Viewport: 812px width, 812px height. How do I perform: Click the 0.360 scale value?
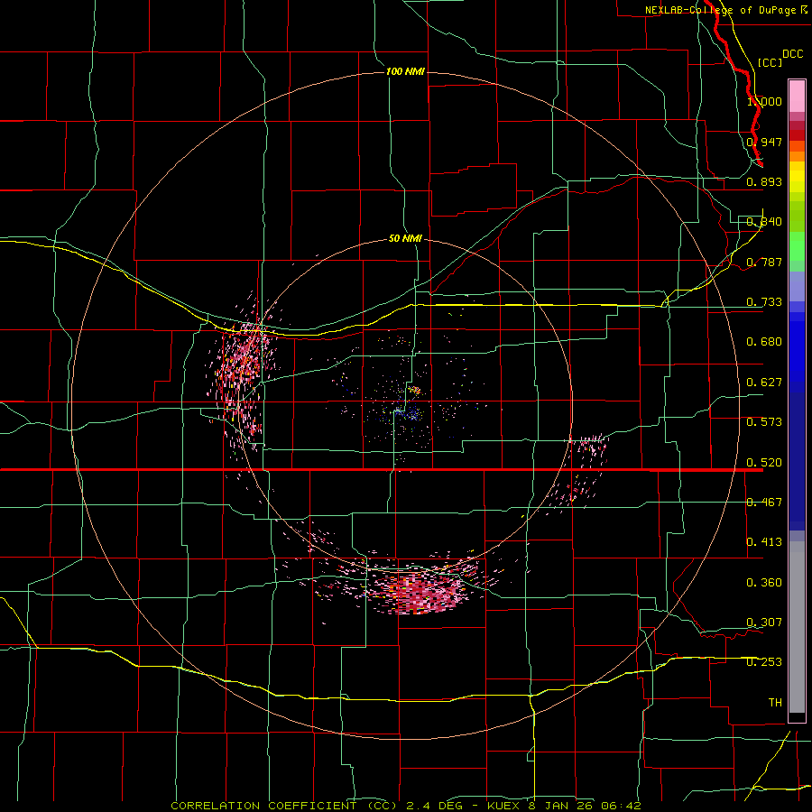click(x=764, y=583)
